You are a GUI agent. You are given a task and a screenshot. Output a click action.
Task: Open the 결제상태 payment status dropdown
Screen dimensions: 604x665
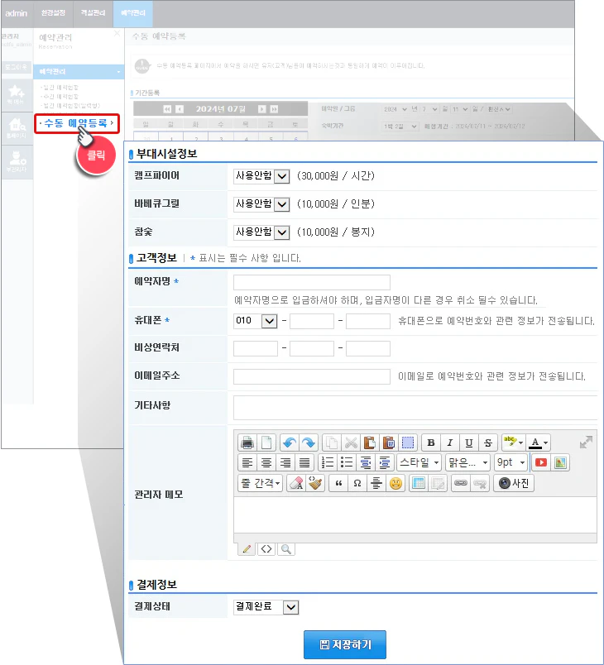click(x=266, y=607)
